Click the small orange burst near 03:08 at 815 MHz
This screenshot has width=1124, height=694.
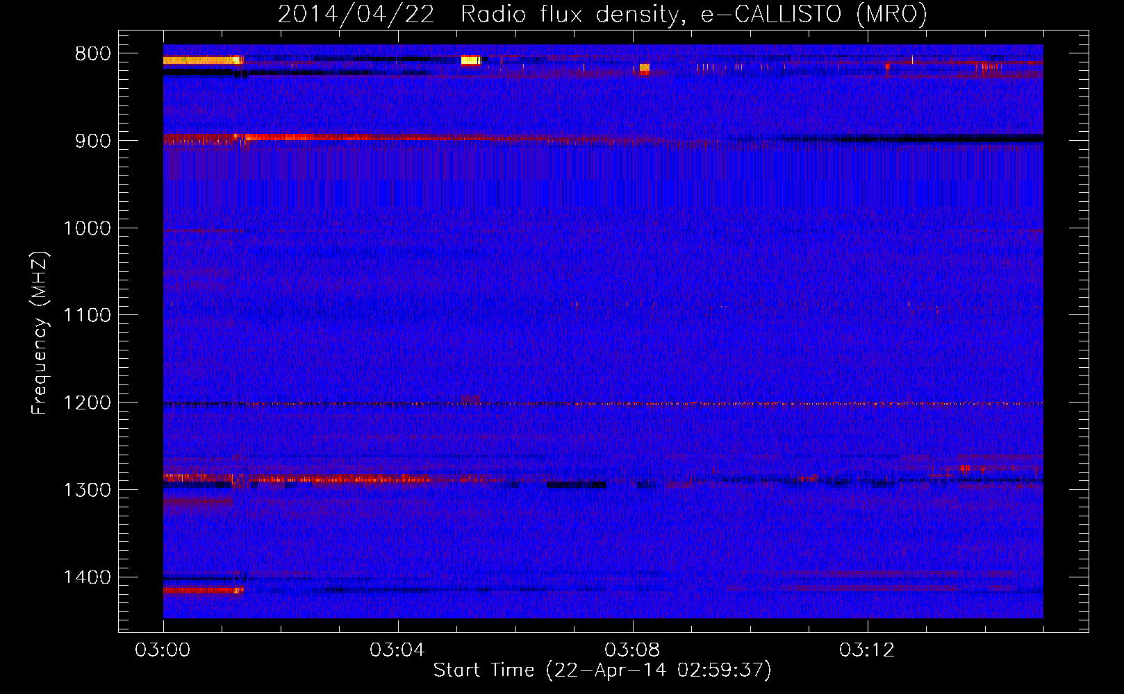(645, 68)
